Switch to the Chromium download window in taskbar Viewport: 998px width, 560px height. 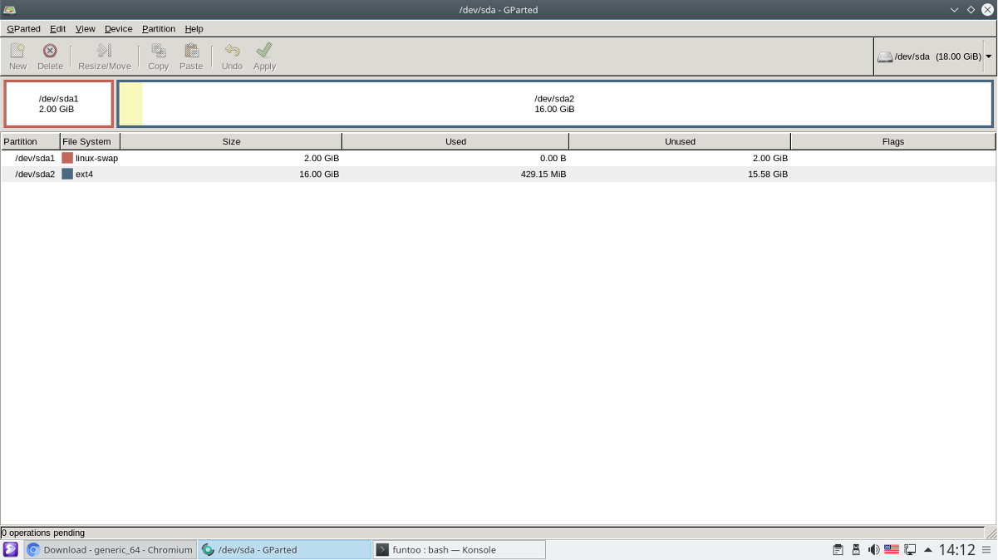point(108,549)
